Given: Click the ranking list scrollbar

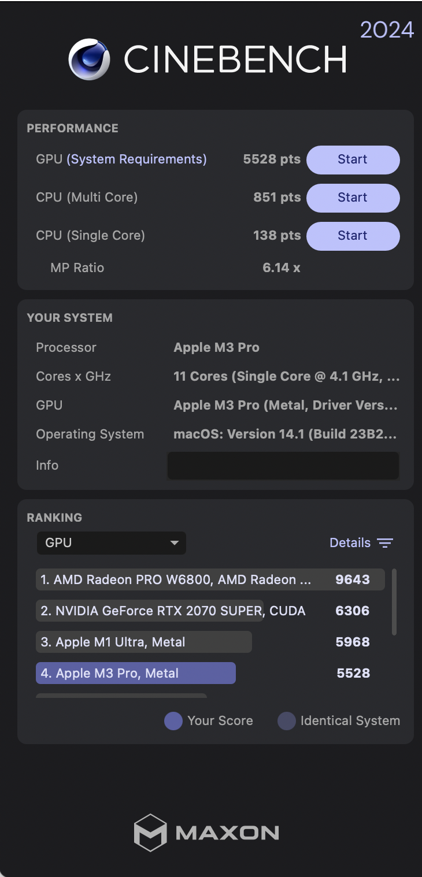Looking at the screenshot, I should click(394, 602).
